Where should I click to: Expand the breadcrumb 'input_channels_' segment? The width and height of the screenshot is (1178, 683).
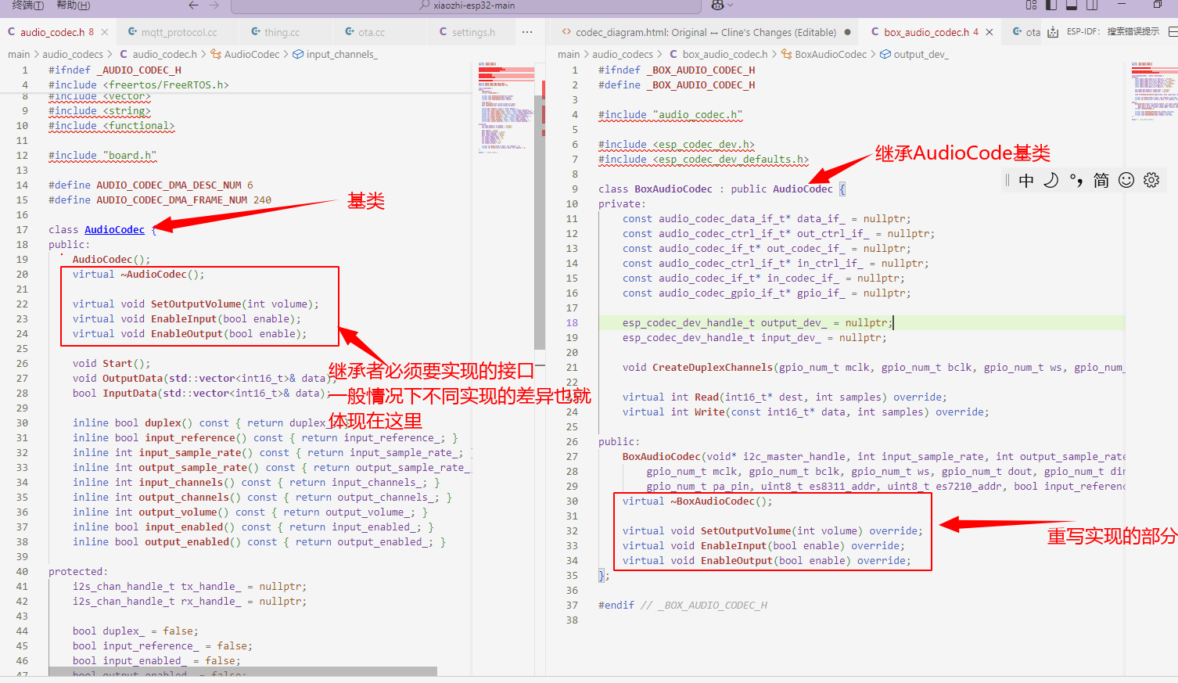tap(342, 54)
